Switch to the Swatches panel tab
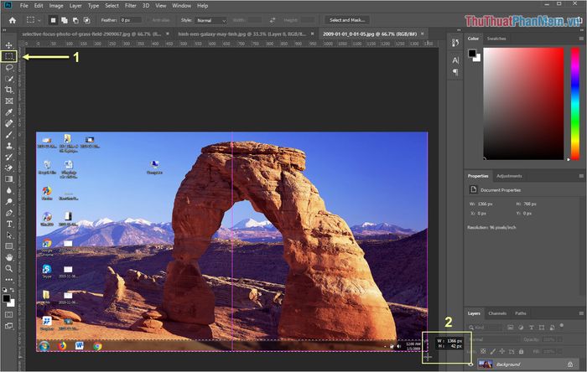The image size is (587, 372). click(496, 39)
